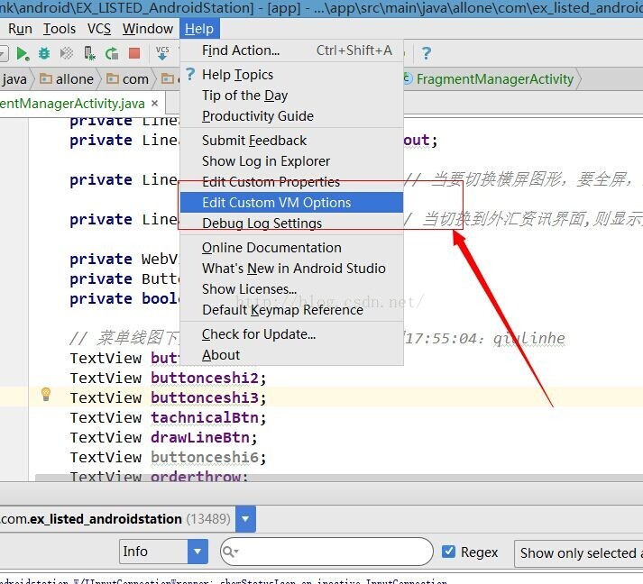Select Check for Update...
This screenshot has width=643, height=584.
coord(291,334)
